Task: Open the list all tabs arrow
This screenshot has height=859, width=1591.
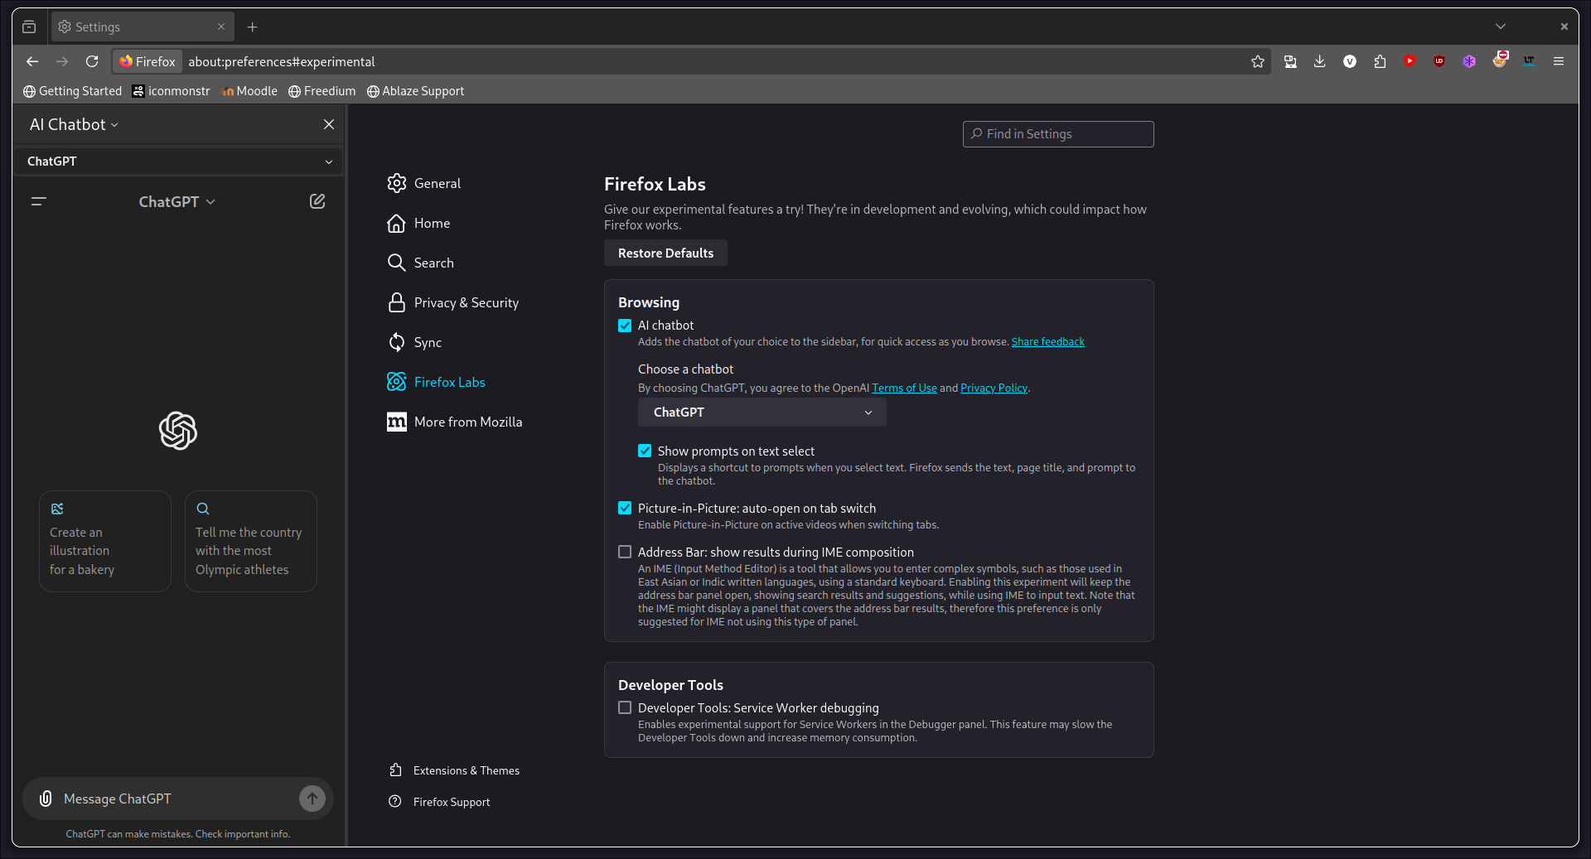Action: [x=1500, y=27]
